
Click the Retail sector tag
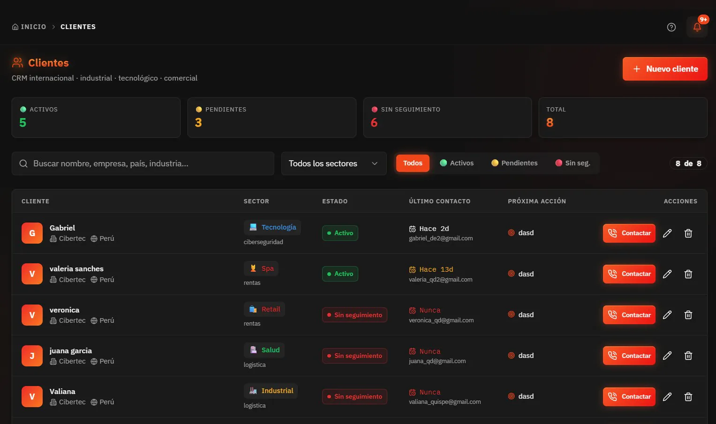tap(264, 309)
